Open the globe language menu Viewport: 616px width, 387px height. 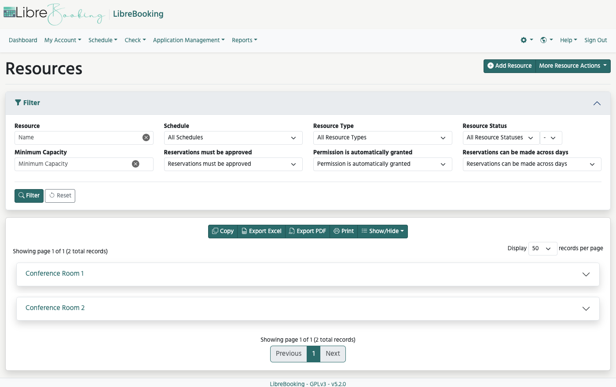pyautogui.click(x=546, y=40)
